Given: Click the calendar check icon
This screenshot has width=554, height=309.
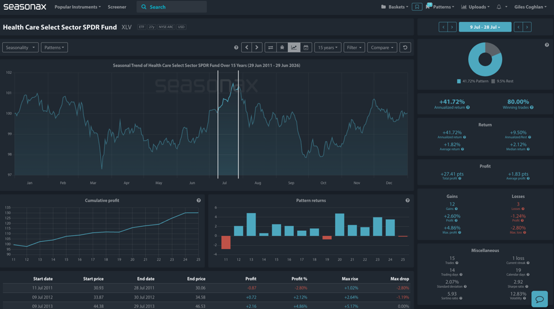Looking at the screenshot, I should pos(306,47).
